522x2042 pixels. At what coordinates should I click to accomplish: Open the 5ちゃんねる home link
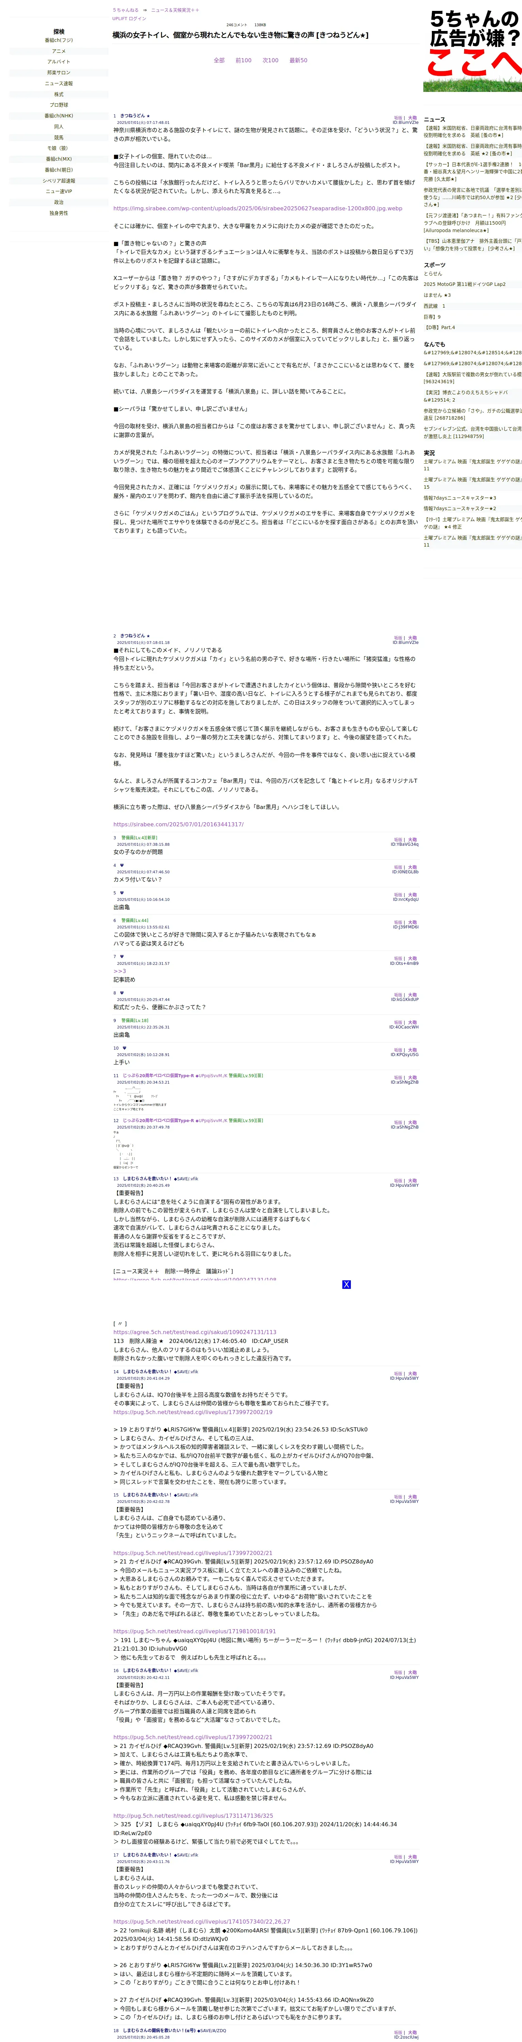(x=125, y=10)
